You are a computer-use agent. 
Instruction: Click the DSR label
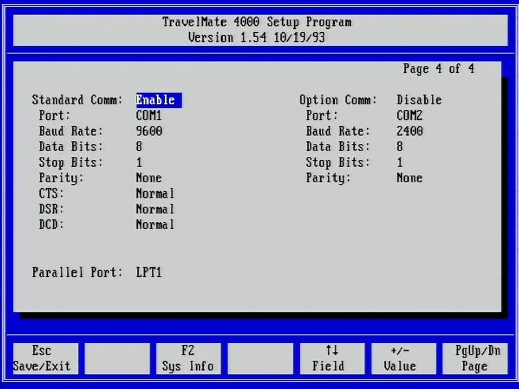(51, 209)
